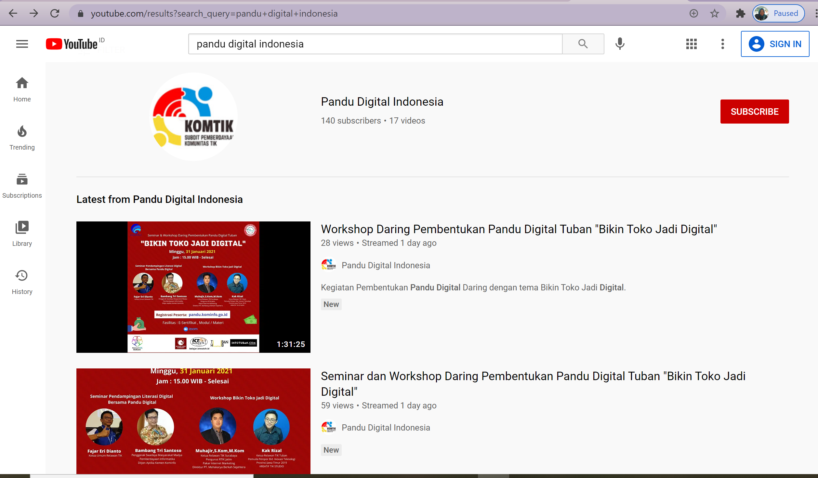Subscribe to Pandu Digital Indonesia channel
818x478 pixels.
pyautogui.click(x=754, y=112)
